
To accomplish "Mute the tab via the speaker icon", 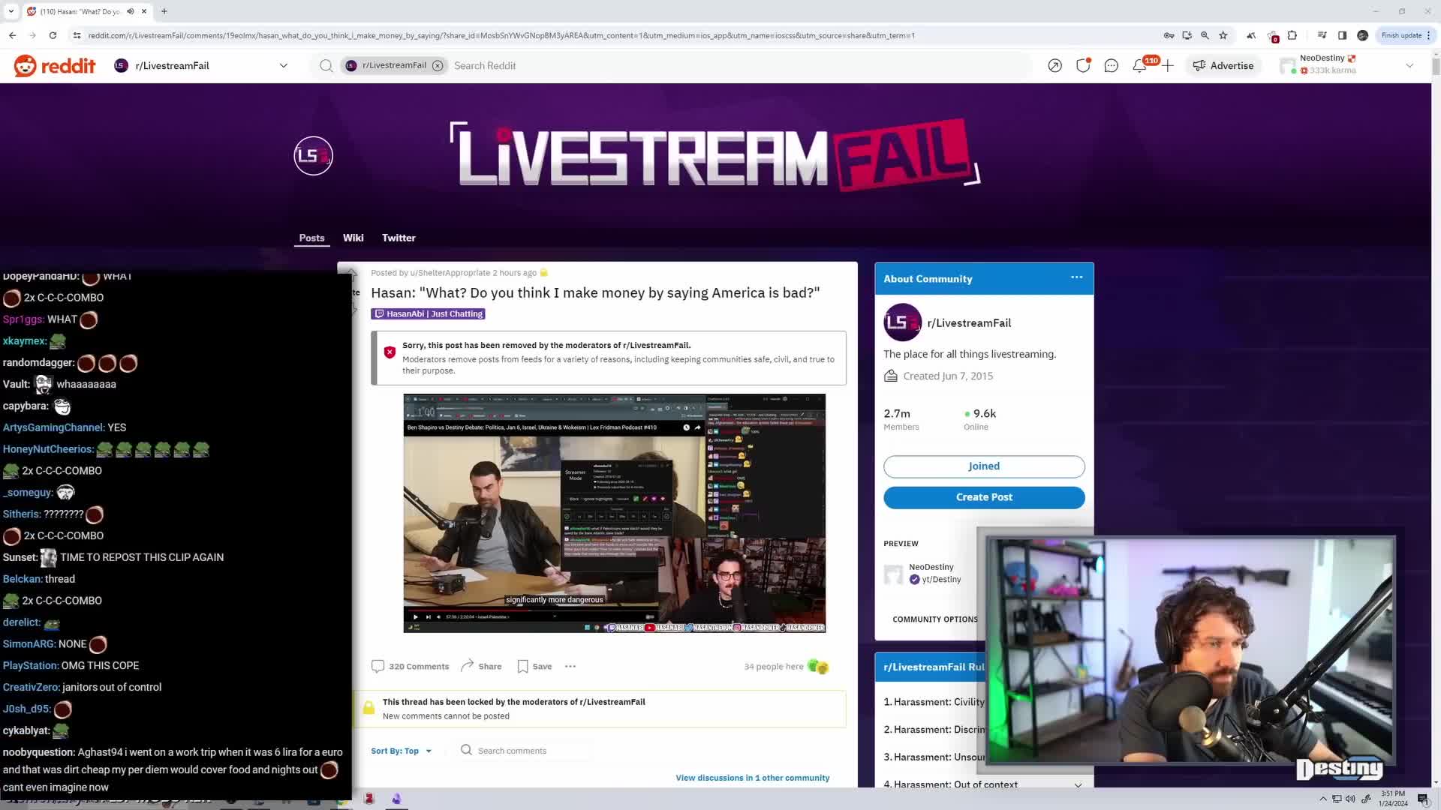I will pyautogui.click(x=131, y=11).
